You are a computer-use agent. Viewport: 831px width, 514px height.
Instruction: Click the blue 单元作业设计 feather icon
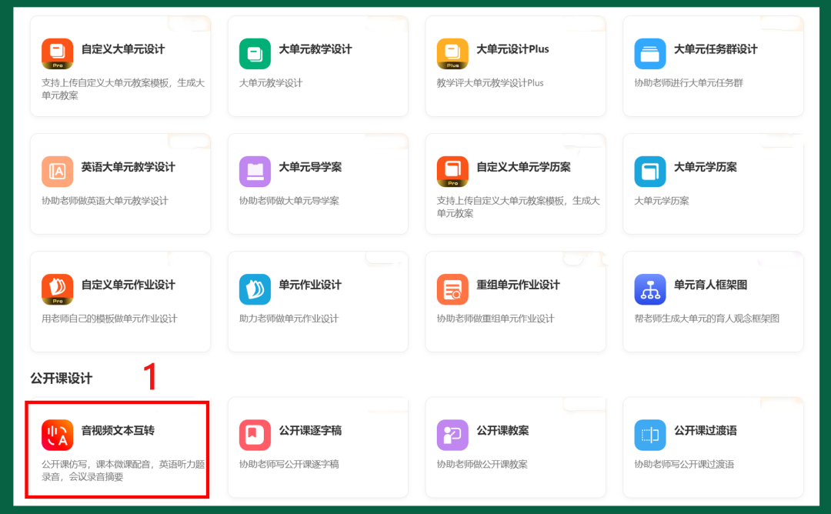point(255,289)
